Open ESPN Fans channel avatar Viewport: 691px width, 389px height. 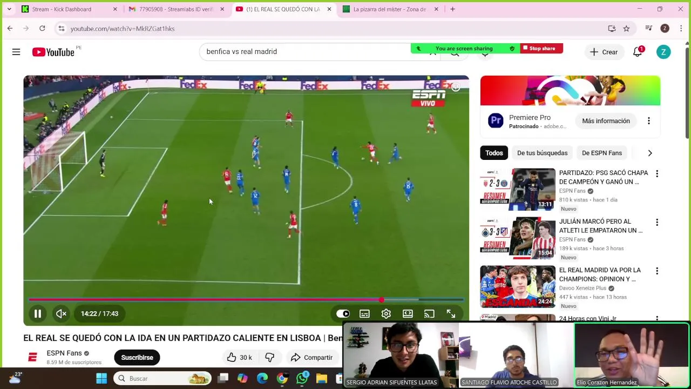click(x=32, y=357)
